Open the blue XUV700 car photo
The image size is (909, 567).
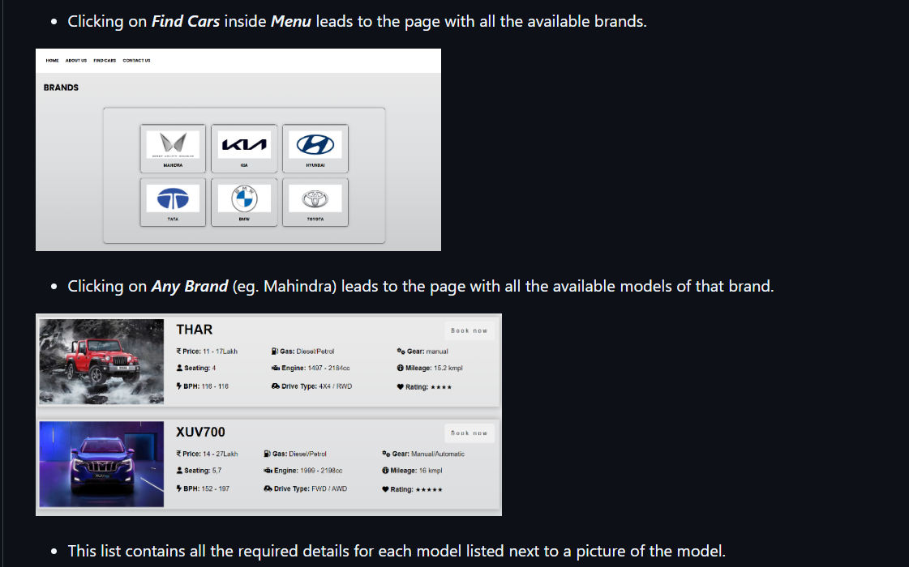tap(101, 464)
